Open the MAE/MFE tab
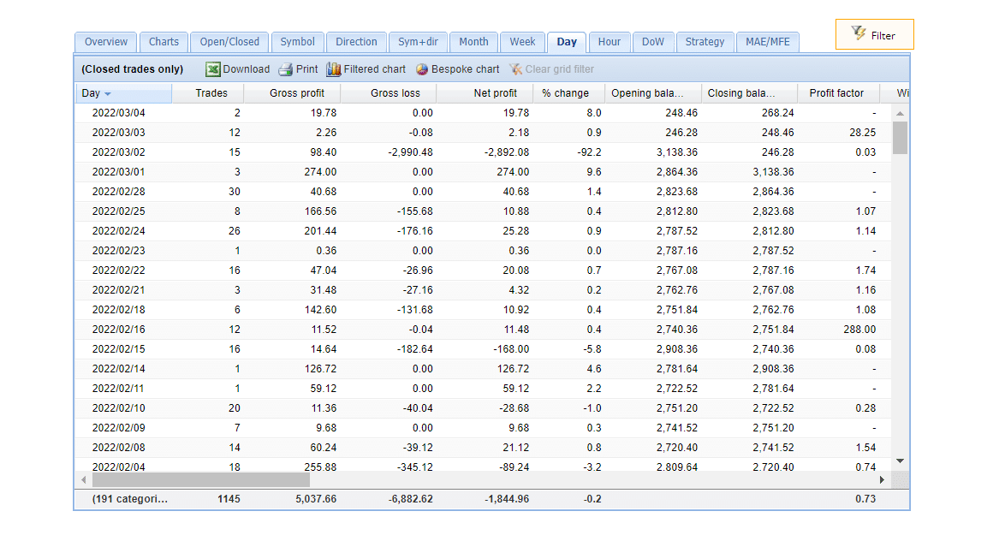 (x=767, y=42)
